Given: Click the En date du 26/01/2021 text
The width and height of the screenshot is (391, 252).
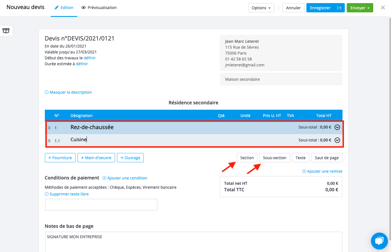Looking at the screenshot, I should [x=65, y=46].
